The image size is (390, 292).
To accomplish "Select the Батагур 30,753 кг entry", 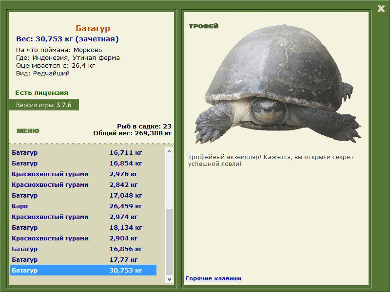I will [x=83, y=270].
